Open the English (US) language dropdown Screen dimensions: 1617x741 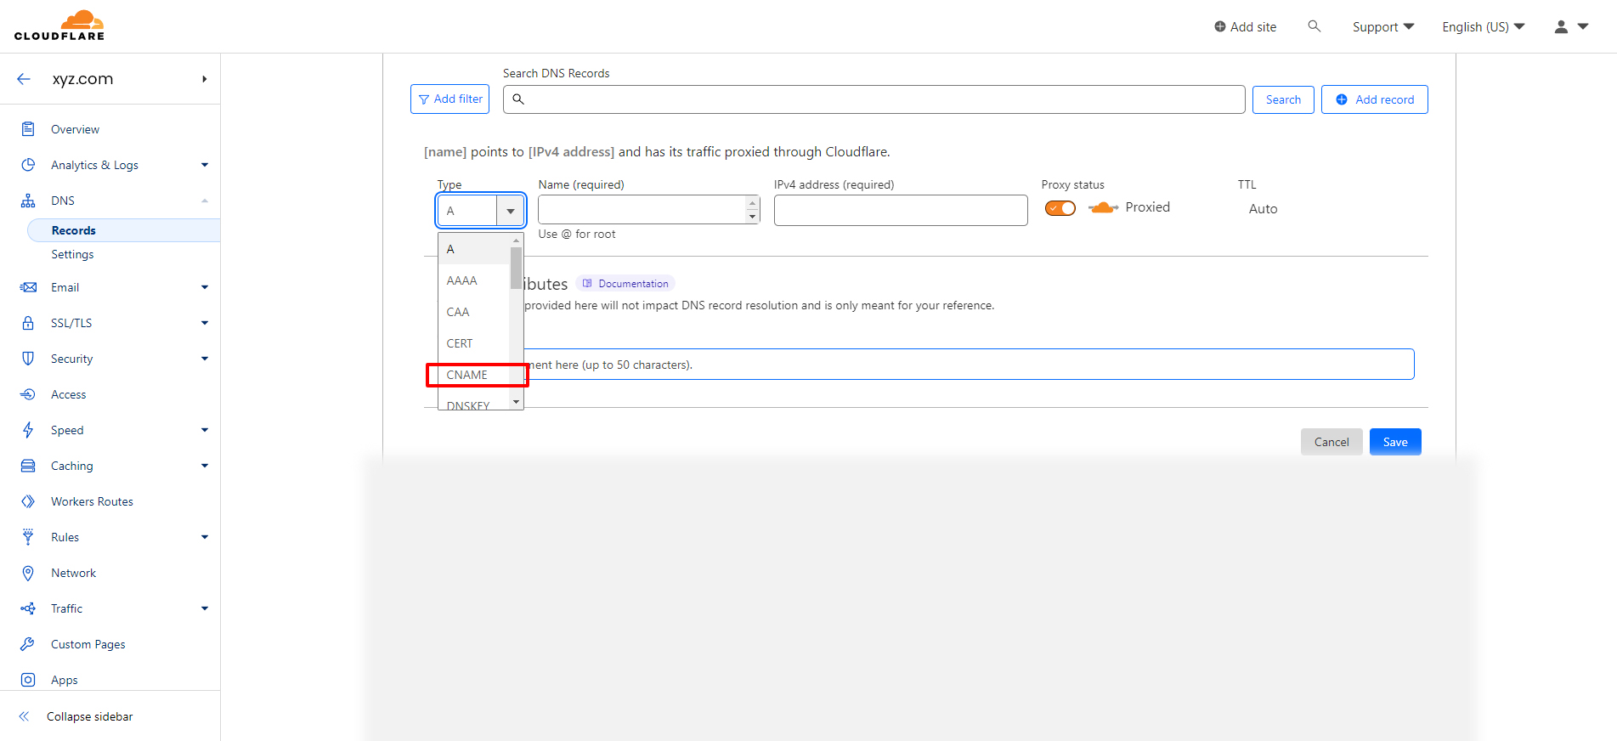point(1483,27)
